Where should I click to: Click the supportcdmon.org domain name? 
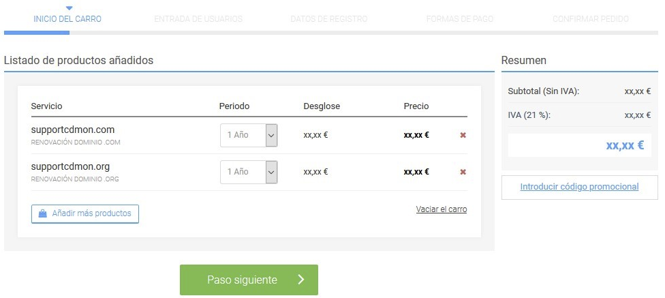[70, 166]
